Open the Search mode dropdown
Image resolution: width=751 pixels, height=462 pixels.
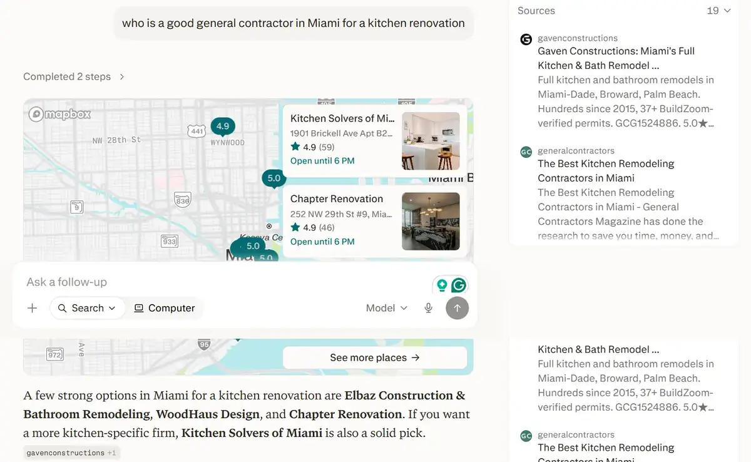click(x=87, y=308)
